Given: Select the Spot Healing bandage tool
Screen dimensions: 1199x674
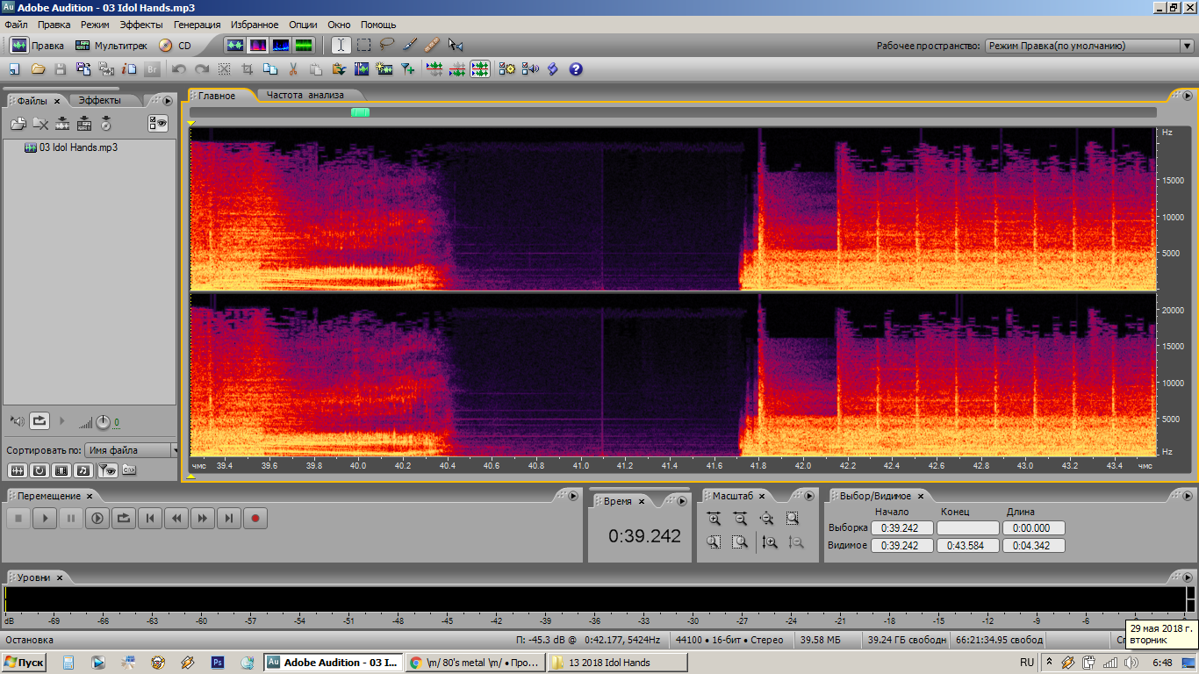Looking at the screenshot, I should (432, 45).
